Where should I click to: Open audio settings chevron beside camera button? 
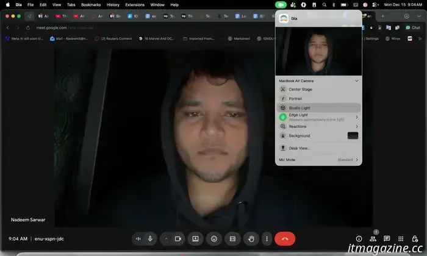tap(166, 239)
